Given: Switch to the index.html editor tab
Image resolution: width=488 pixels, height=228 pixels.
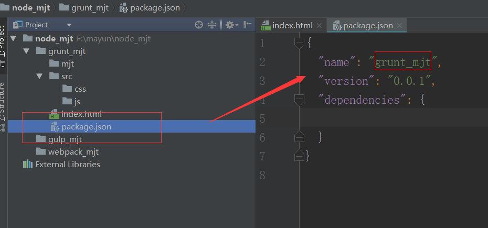Looking at the screenshot, I should [x=293, y=26].
